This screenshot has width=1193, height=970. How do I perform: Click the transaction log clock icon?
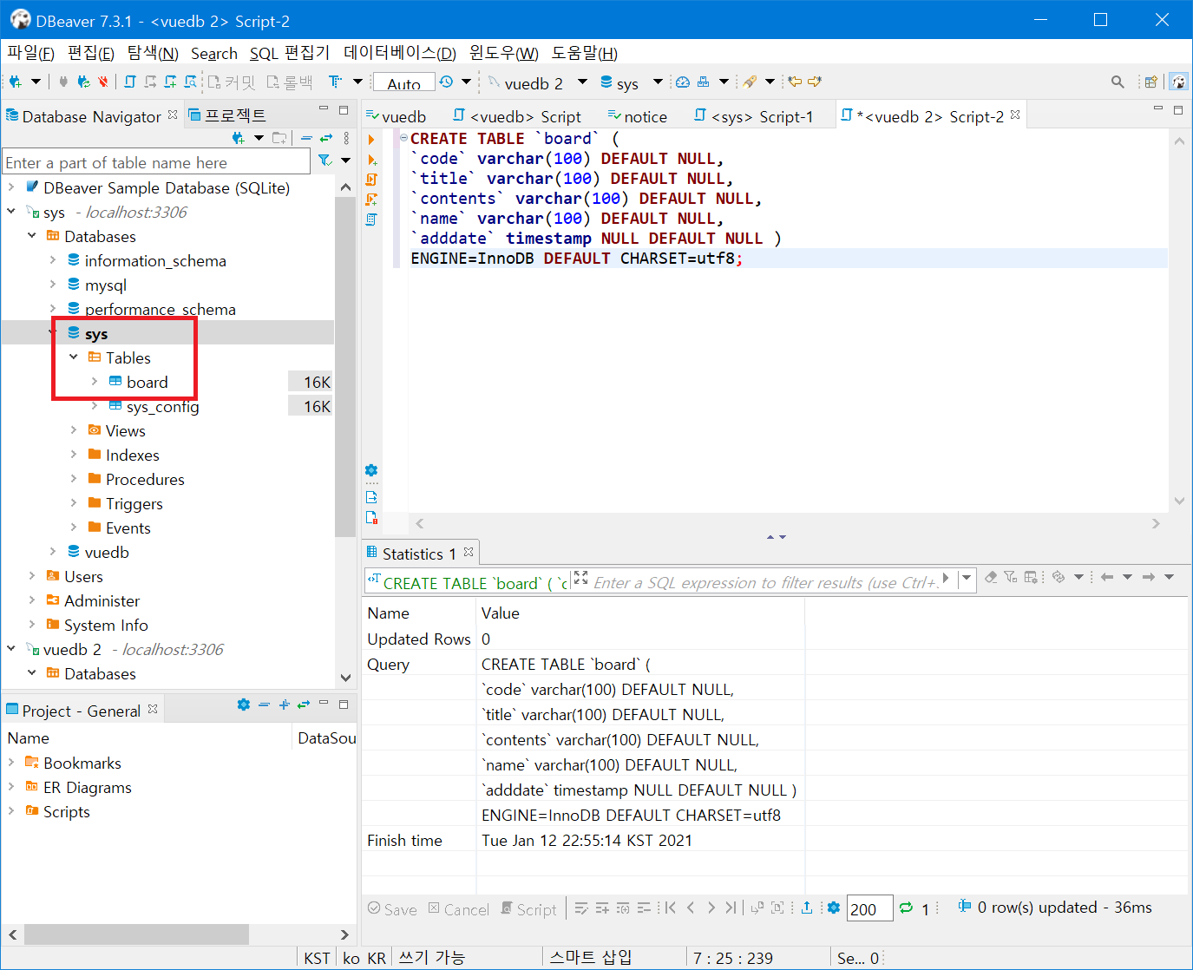click(446, 82)
